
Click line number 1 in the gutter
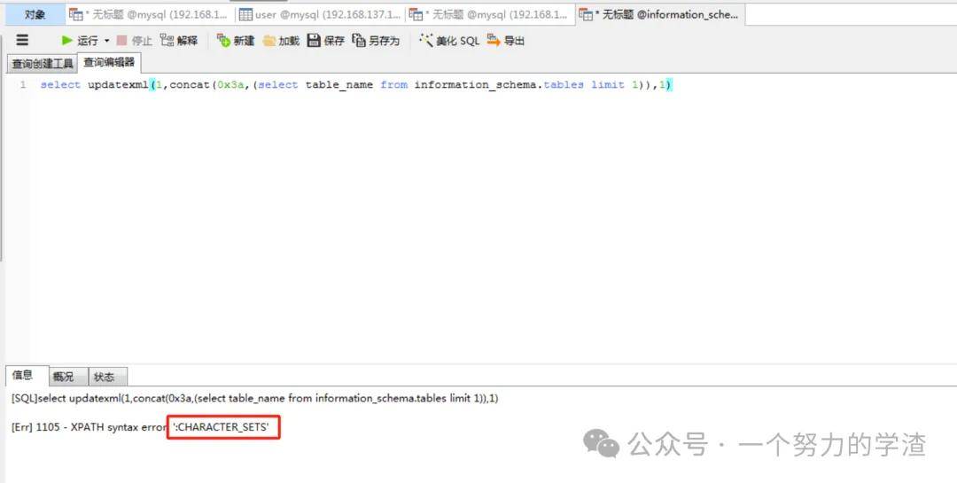pyautogui.click(x=22, y=85)
